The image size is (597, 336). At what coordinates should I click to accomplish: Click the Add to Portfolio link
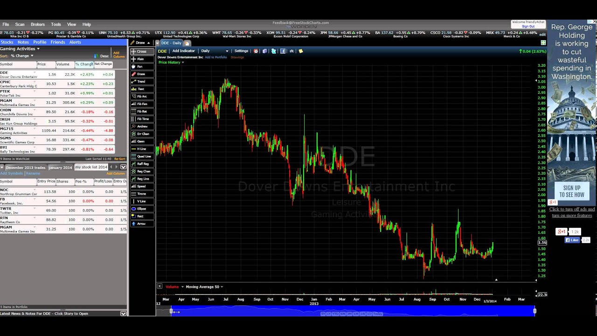point(216,57)
